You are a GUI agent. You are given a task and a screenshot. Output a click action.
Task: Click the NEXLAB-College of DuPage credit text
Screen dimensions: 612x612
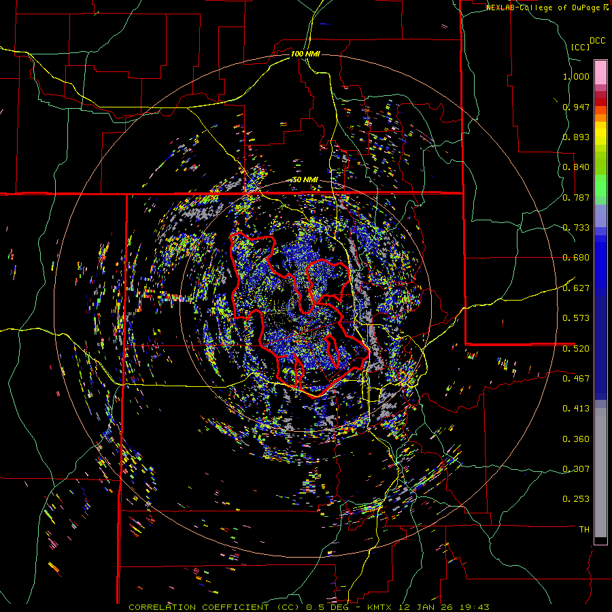[x=543, y=7]
